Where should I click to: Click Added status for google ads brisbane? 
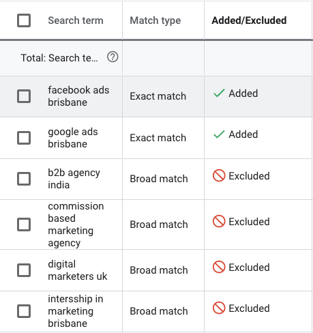tap(243, 134)
